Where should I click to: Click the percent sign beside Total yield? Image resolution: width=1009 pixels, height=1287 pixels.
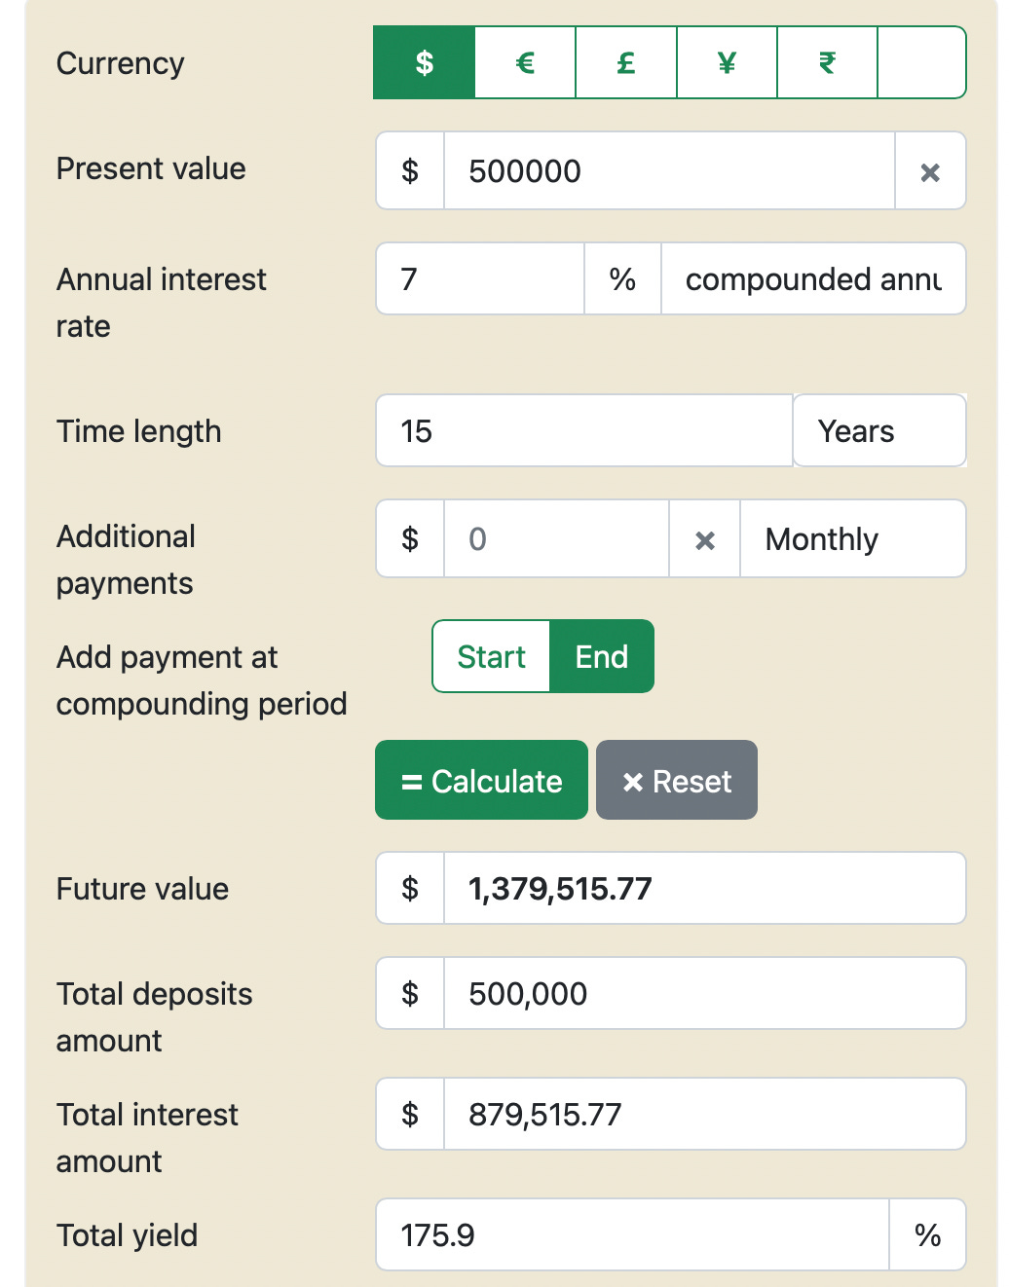coord(927,1235)
